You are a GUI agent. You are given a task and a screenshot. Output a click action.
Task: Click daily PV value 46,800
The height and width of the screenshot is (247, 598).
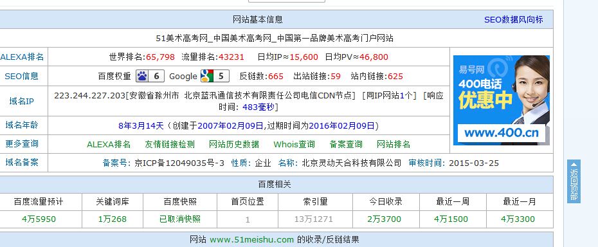pyautogui.click(x=374, y=57)
